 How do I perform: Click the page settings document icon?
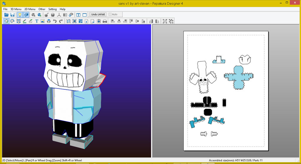[x=87, y=21]
